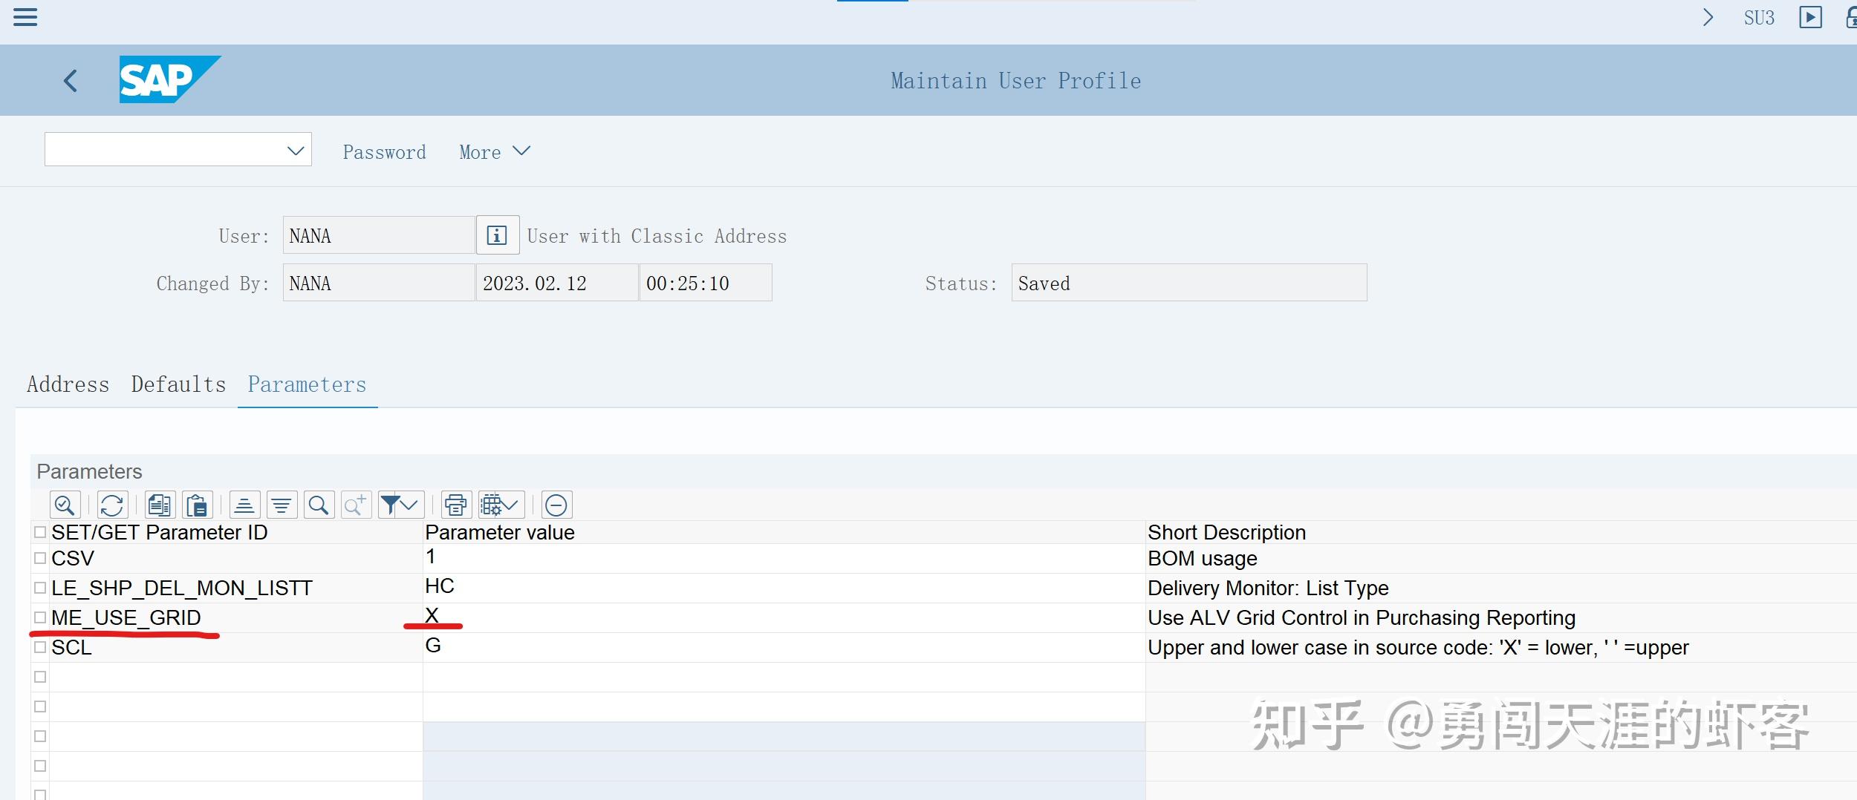Print the parameters list

(x=457, y=505)
